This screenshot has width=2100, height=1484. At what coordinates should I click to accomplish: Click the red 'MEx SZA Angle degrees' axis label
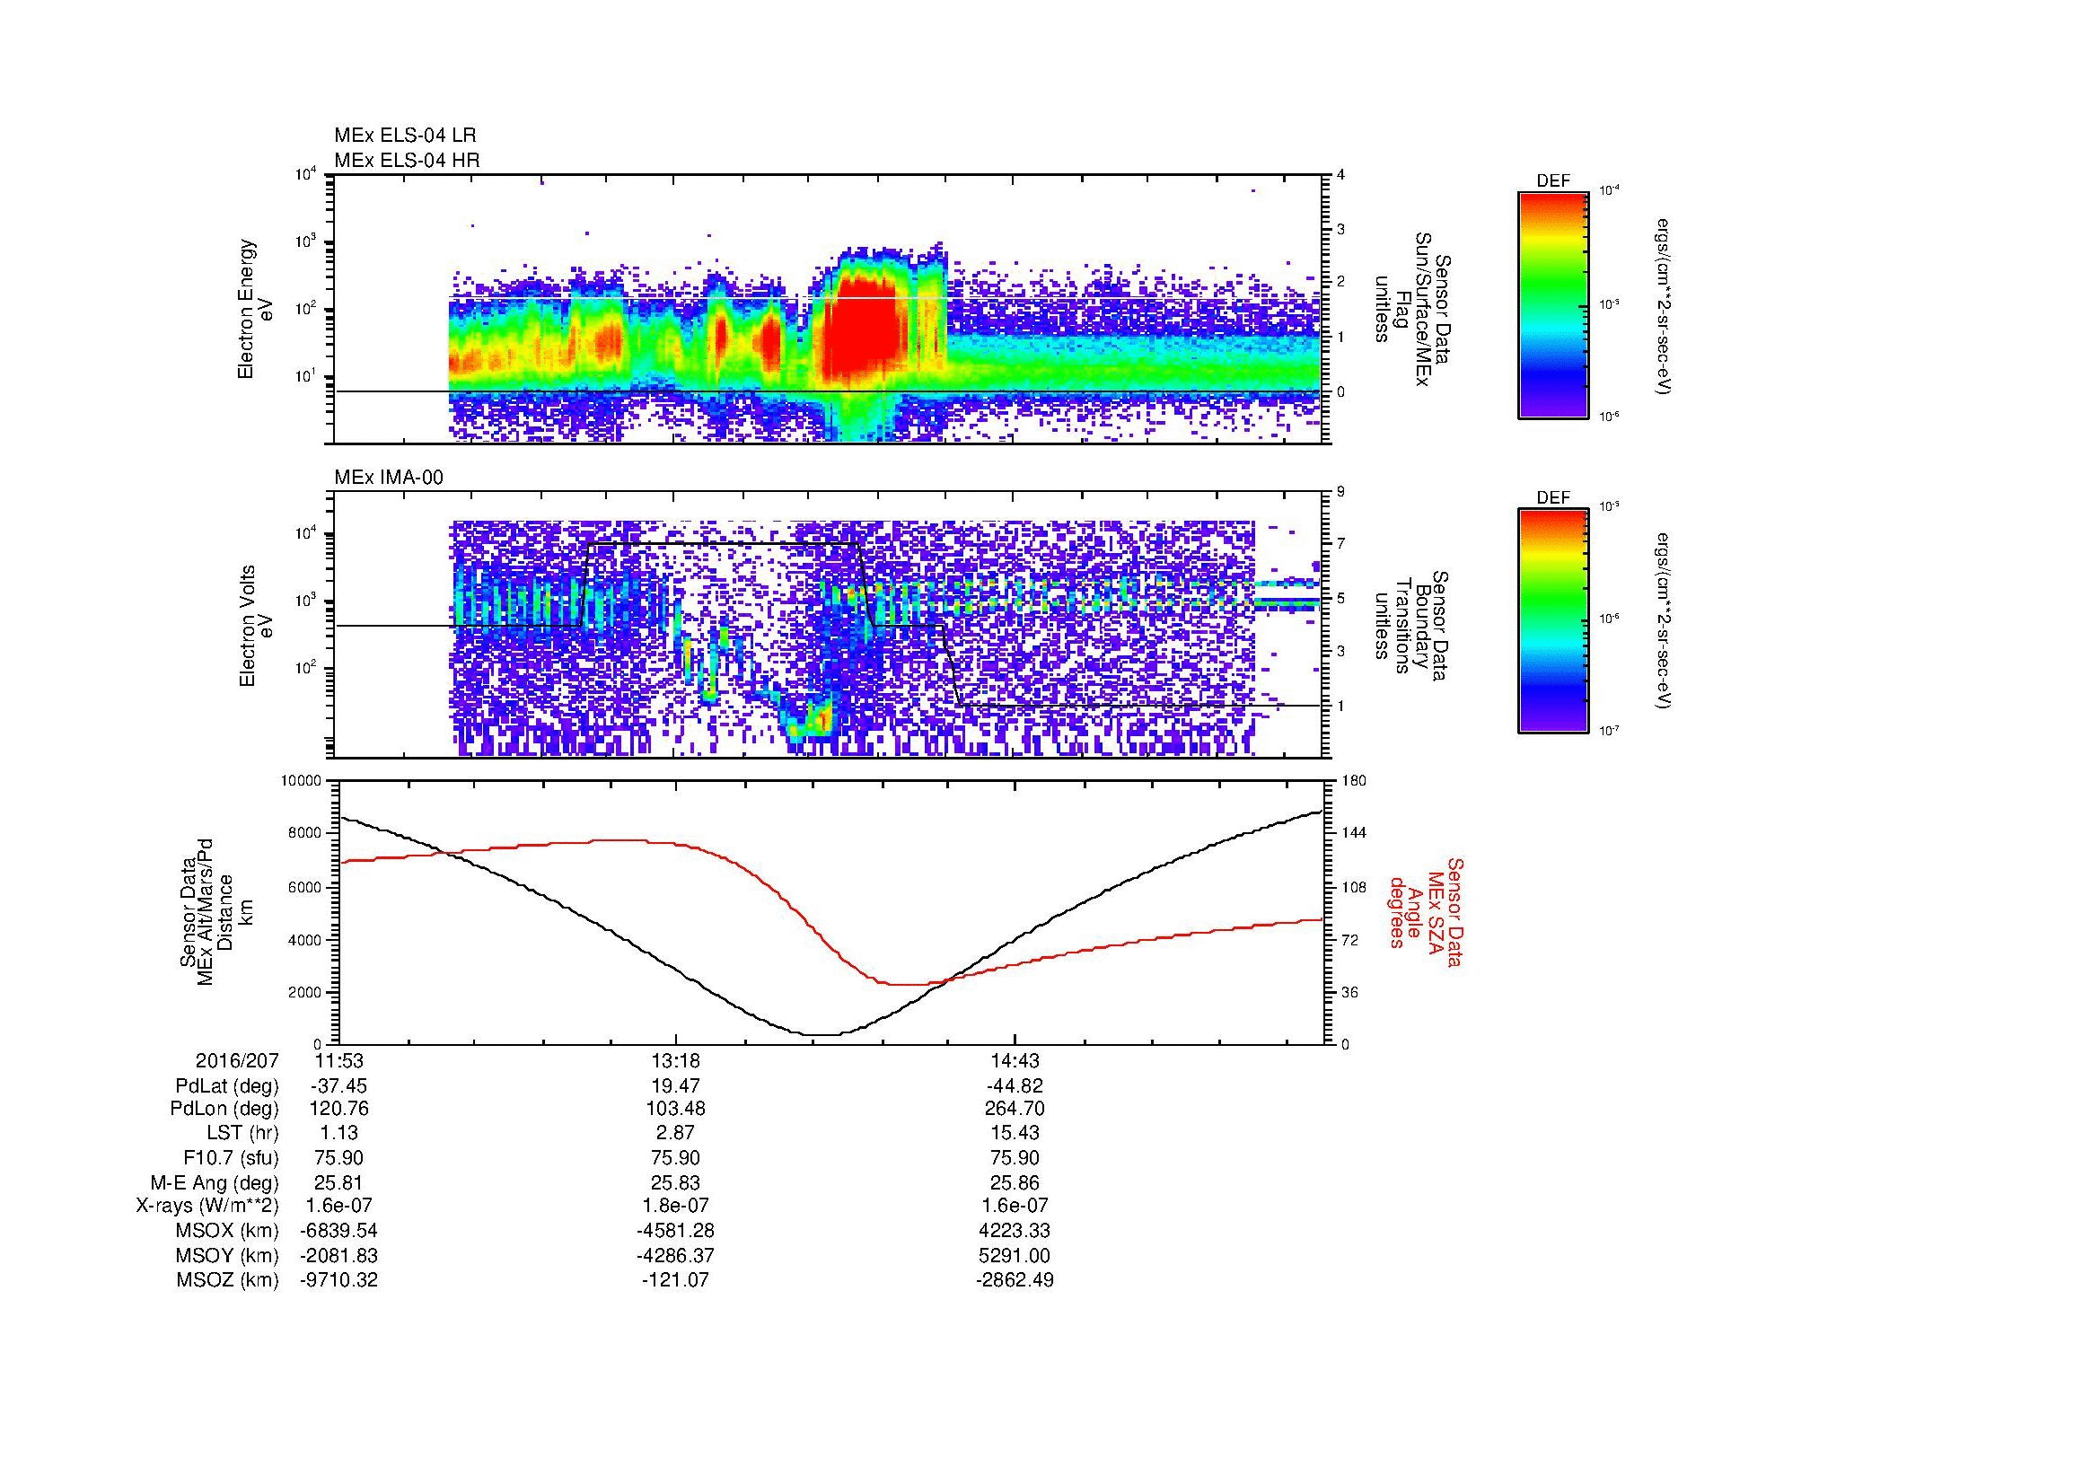tap(1425, 912)
